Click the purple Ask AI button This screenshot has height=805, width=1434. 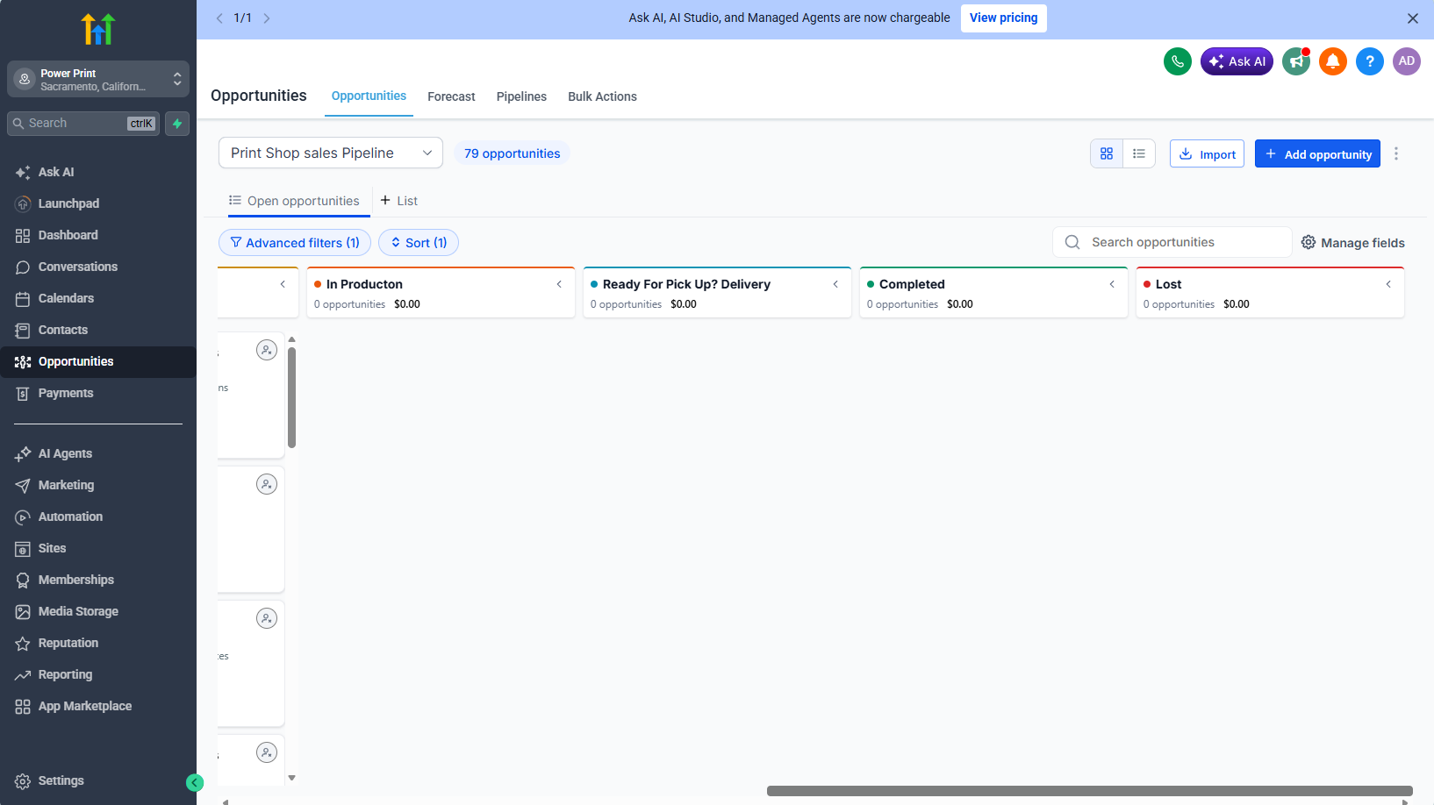tap(1237, 61)
